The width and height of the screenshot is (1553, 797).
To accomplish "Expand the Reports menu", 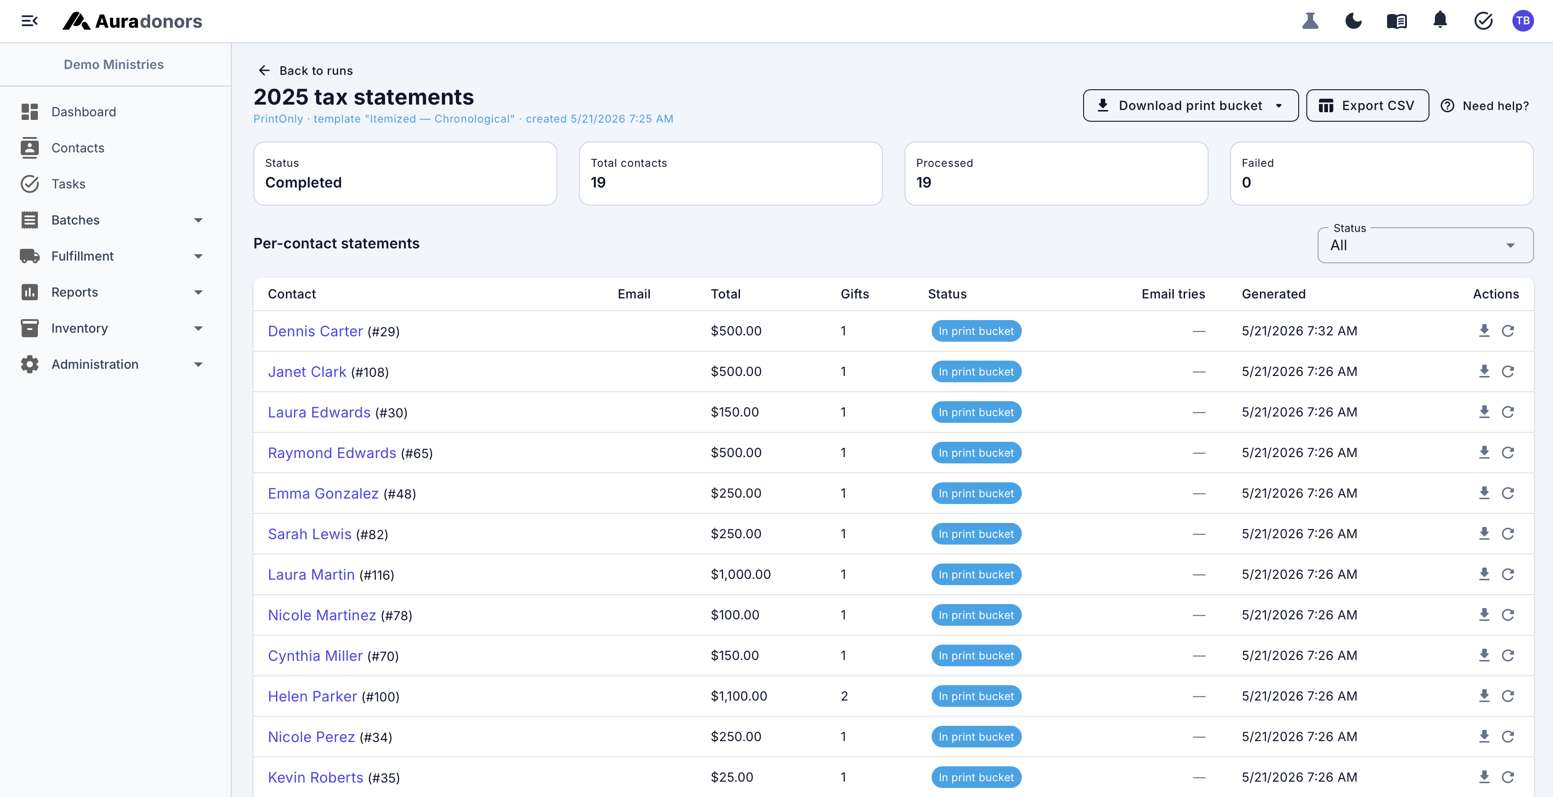I will point(198,293).
